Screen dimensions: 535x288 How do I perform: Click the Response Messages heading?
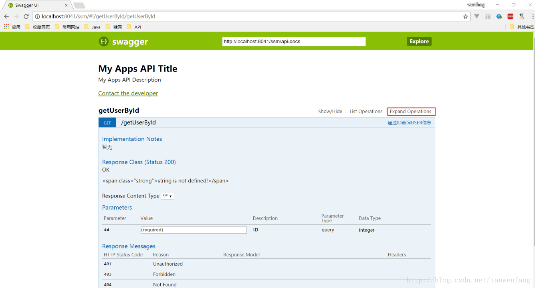[129, 246]
